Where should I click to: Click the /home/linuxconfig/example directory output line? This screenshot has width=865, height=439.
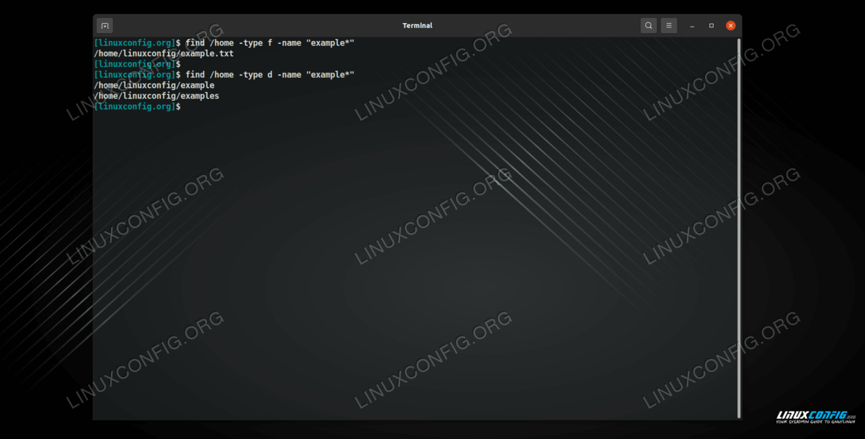click(x=154, y=86)
